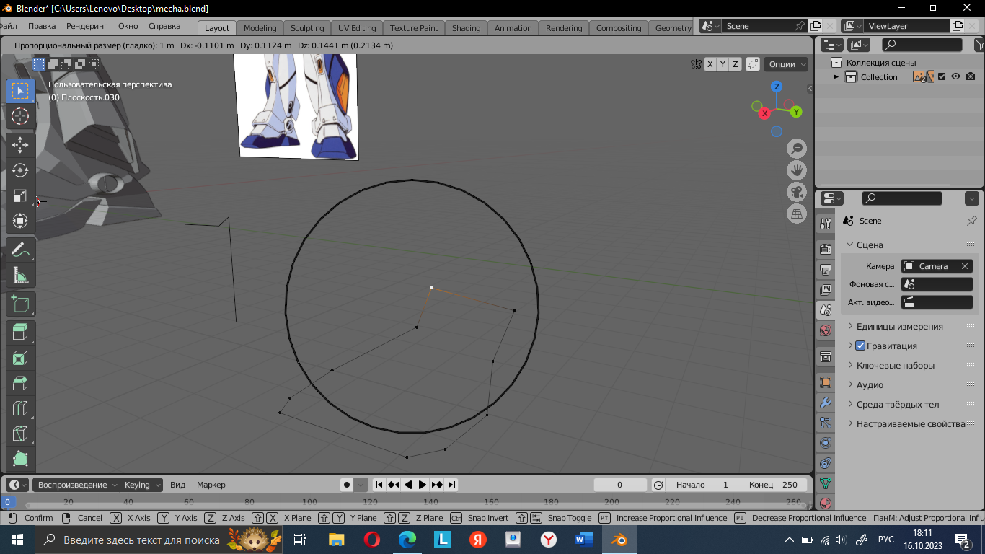Clear the Camera field with X

pos(965,266)
